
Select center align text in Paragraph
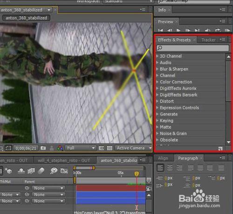click(x=170, y=168)
